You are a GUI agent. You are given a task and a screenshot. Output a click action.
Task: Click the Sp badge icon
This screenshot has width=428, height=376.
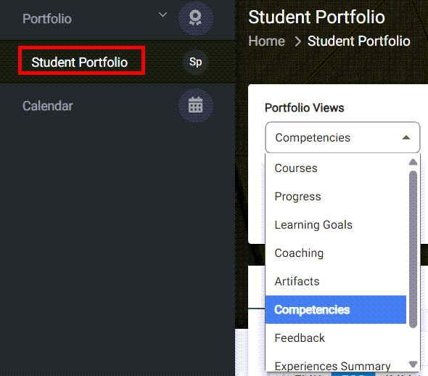coord(195,62)
